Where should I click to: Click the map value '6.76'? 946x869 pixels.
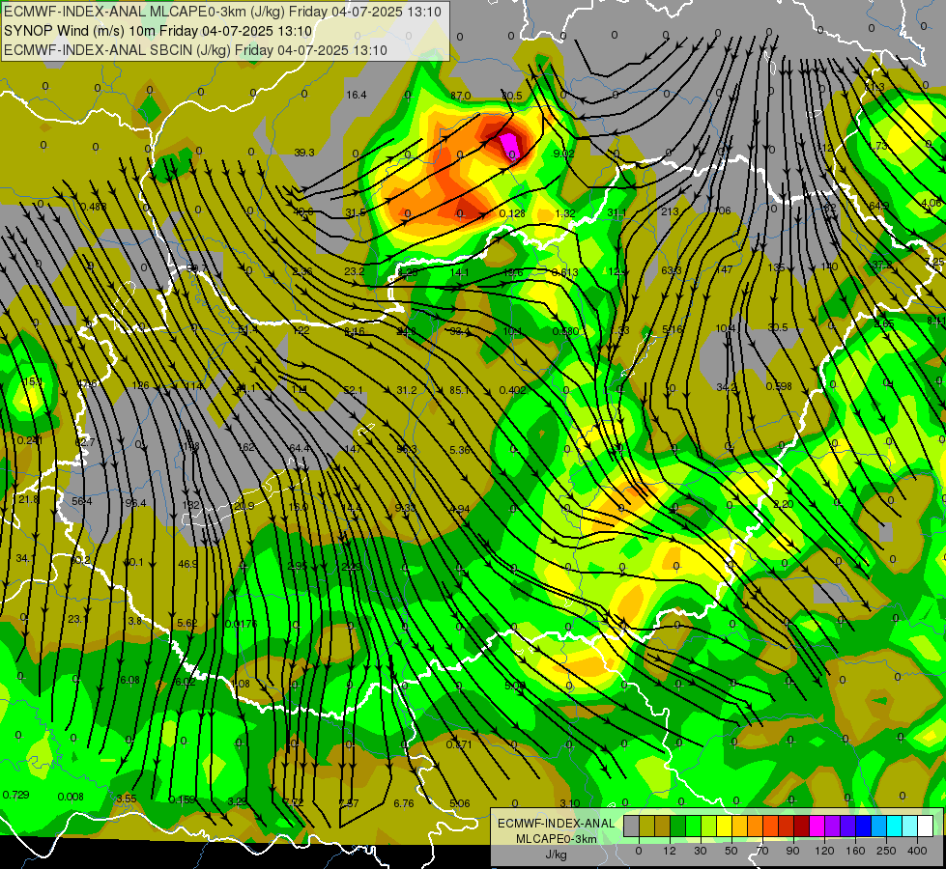404,803
